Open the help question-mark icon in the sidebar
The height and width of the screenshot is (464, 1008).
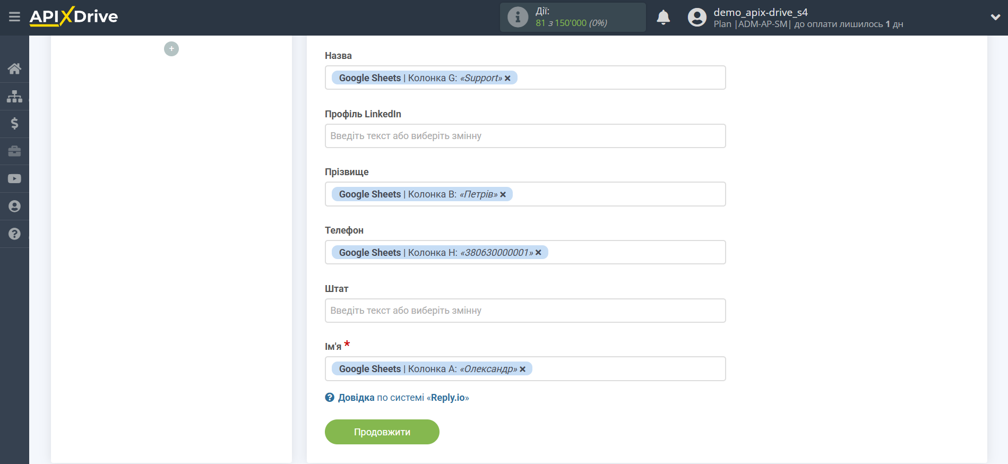pyautogui.click(x=14, y=234)
